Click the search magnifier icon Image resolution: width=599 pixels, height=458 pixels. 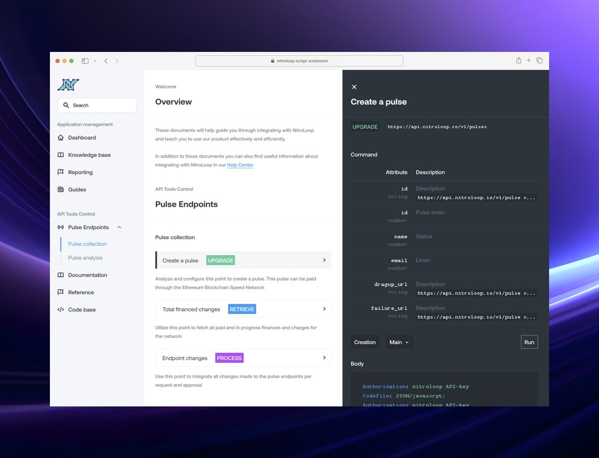pos(66,105)
